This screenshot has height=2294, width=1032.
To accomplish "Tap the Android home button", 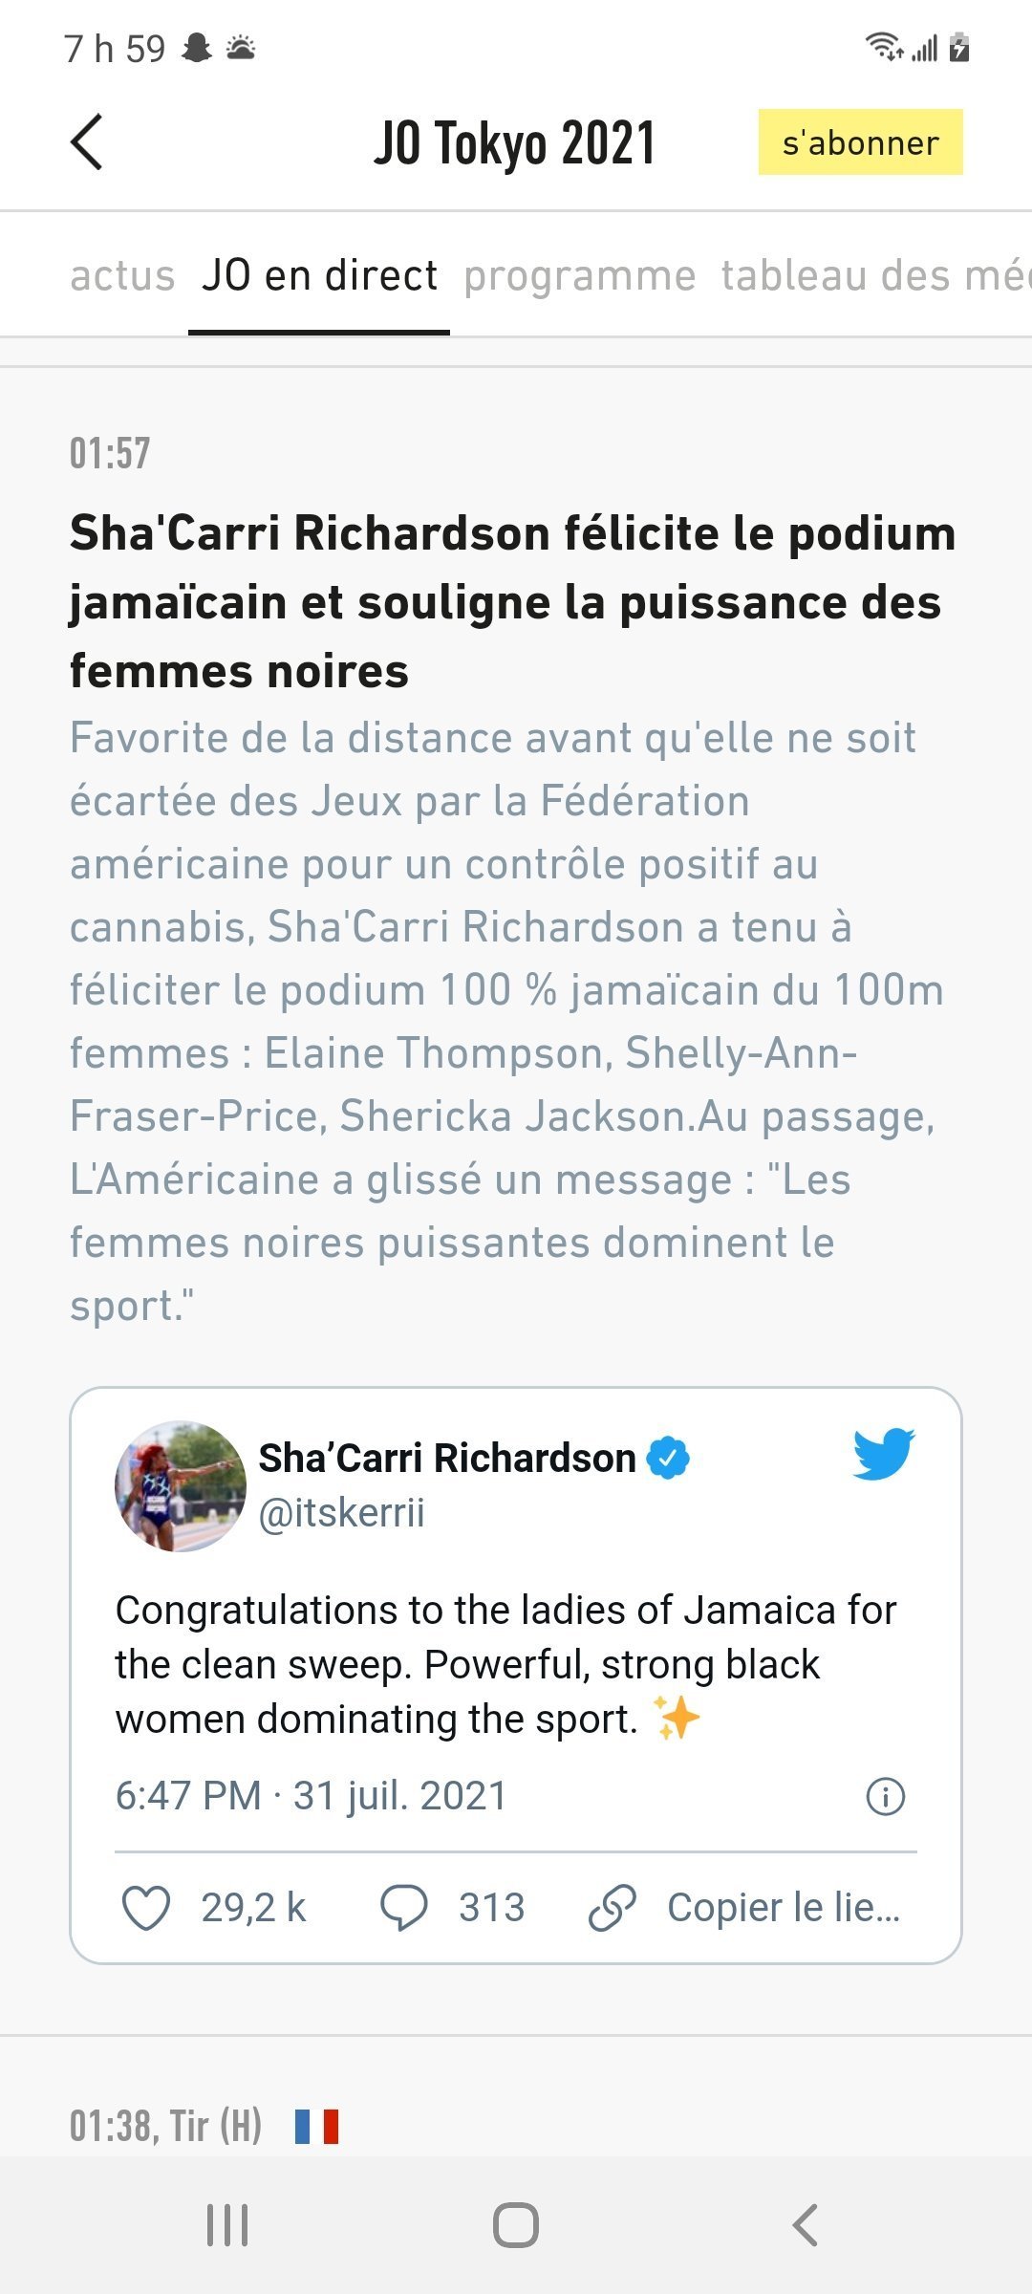I will (x=516, y=2225).
